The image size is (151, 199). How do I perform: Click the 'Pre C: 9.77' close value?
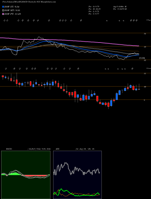click(94, 14)
